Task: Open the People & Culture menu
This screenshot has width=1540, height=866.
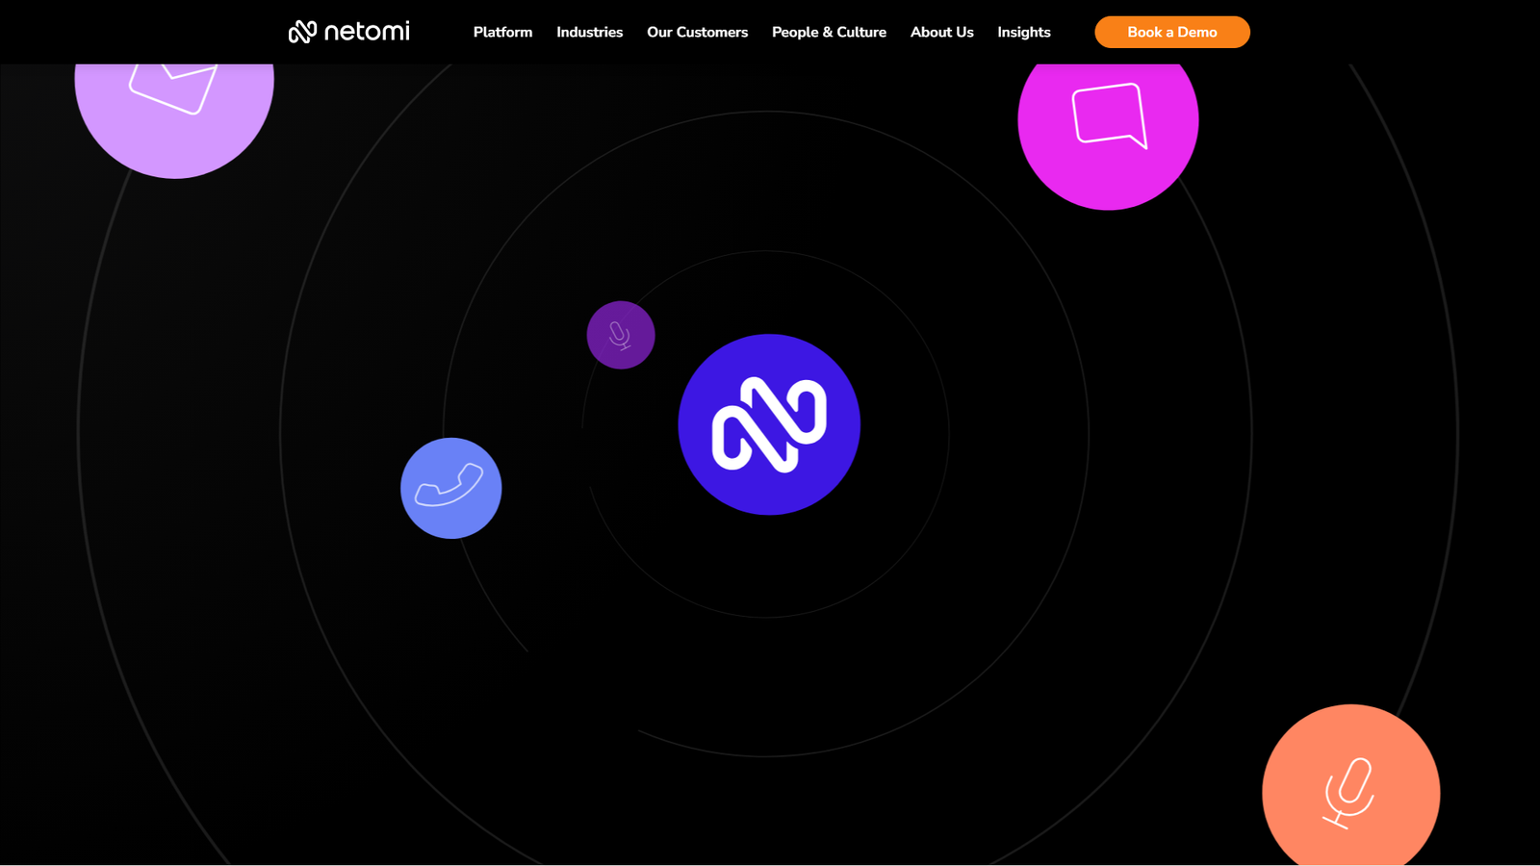Action: click(x=829, y=32)
